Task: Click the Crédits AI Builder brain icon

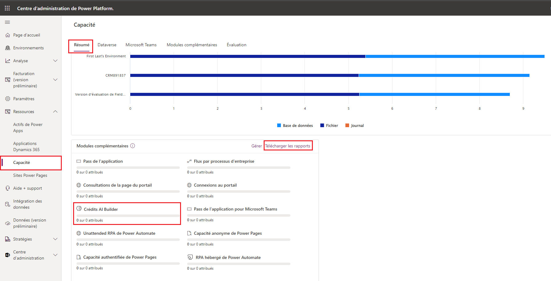Action: coord(79,209)
